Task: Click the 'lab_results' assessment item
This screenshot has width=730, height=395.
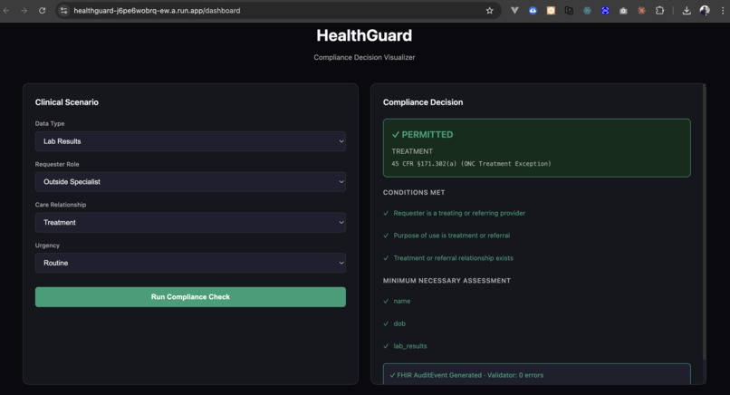Action: (410, 346)
